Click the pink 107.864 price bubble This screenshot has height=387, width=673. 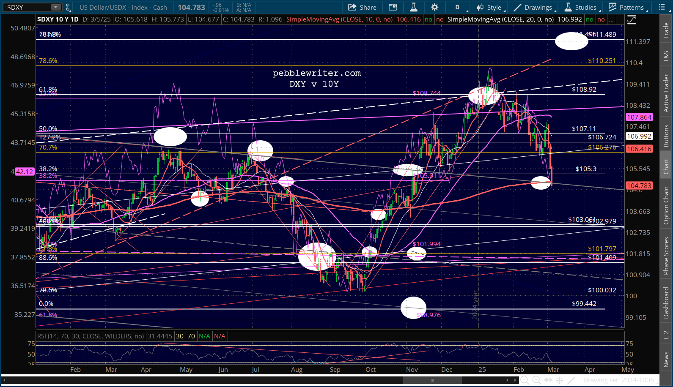639,117
